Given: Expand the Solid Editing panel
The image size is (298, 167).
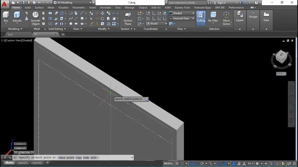Looking at the screenshot, I should pyautogui.click(x=57, y=29).
